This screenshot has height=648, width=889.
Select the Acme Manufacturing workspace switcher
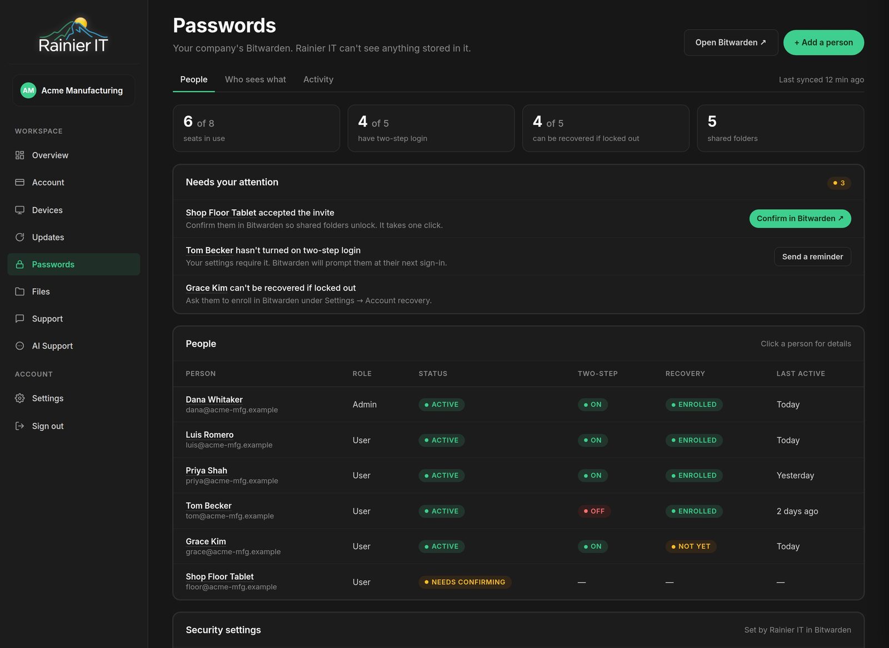click(x=74, y=91)
